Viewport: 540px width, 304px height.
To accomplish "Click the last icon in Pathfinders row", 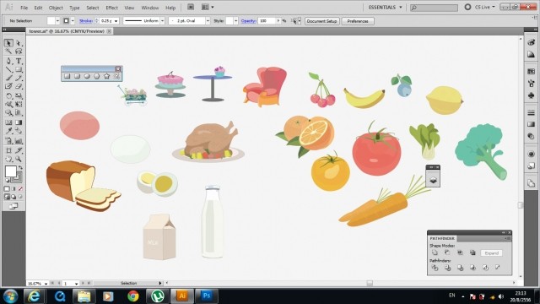I will (x=498, y=268).
